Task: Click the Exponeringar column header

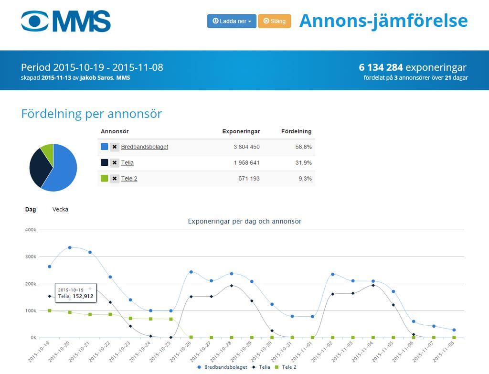Action: click(241, 131)
